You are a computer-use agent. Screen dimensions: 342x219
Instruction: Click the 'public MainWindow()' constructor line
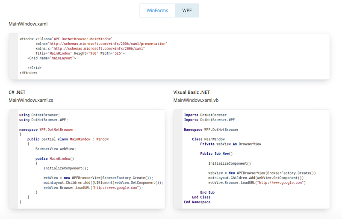click(x=55, y=159)
